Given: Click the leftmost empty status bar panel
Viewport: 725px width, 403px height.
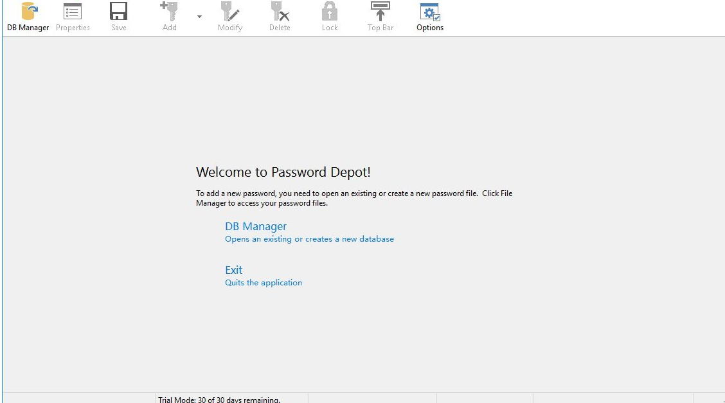Looking at the screenshot, I should click(x=78, y=399).
